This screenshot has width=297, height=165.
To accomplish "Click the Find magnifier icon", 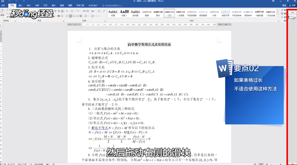I will 282,10.
